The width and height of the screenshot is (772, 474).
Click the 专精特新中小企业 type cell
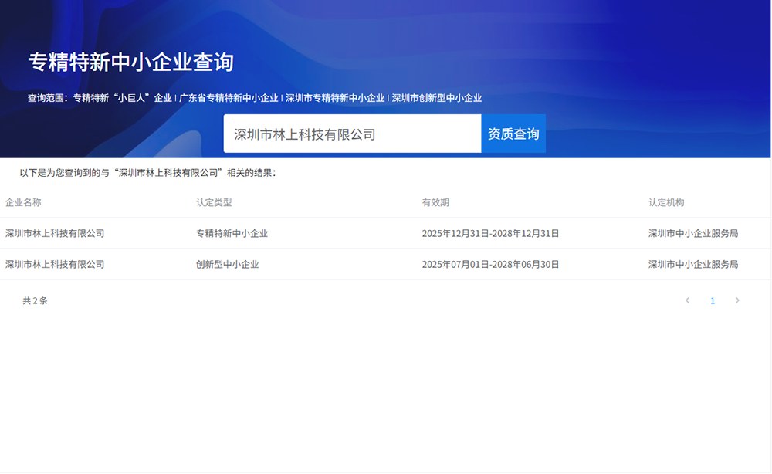tap(232, 233)
